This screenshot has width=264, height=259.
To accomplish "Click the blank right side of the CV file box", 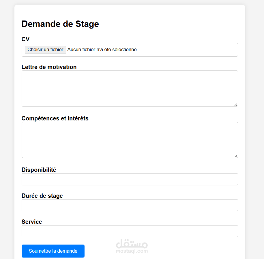I will [187, 50].
